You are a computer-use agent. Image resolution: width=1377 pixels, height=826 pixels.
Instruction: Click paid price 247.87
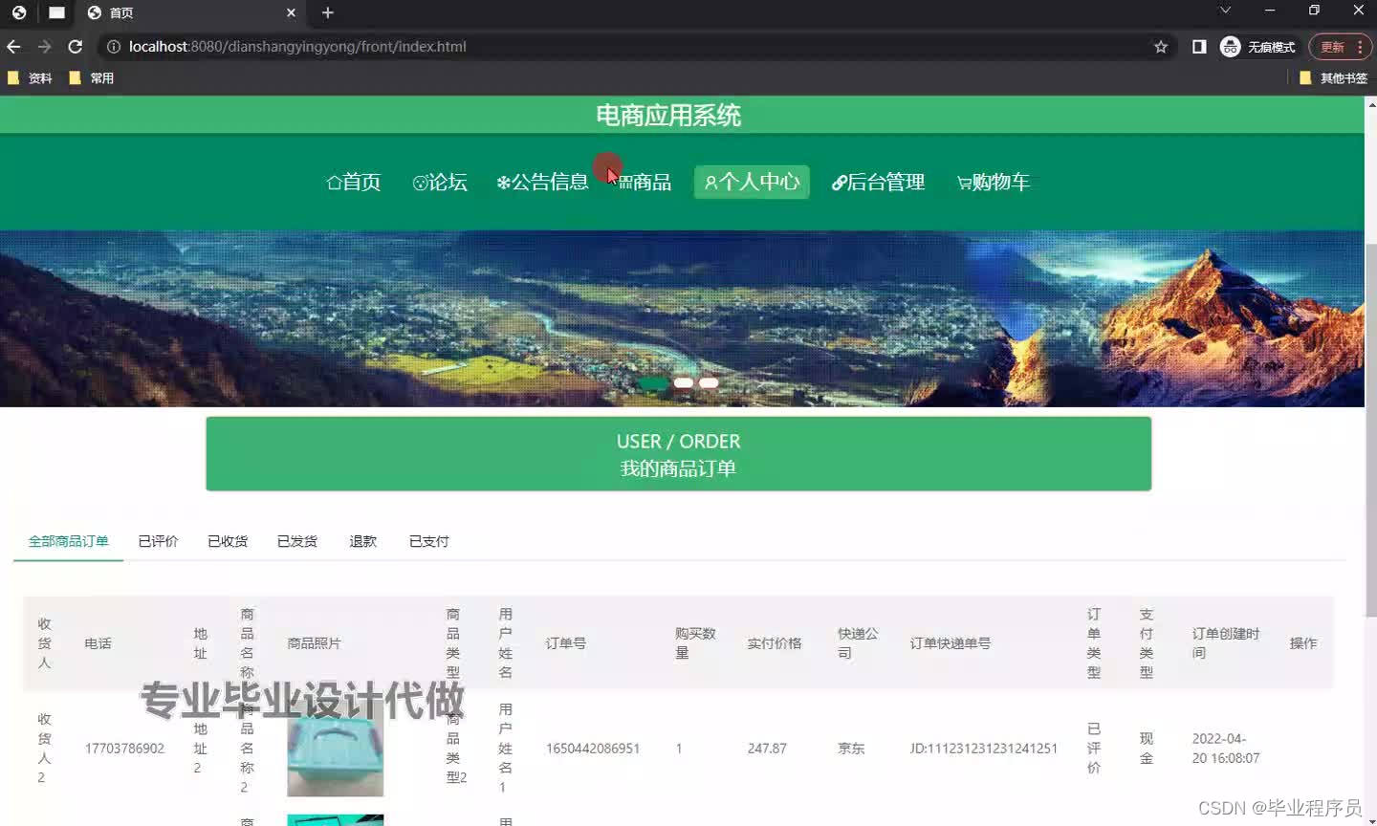coord(767,749)
